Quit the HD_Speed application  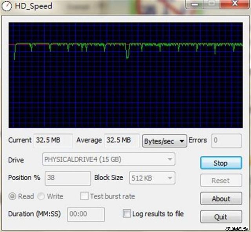click(221, 217)
